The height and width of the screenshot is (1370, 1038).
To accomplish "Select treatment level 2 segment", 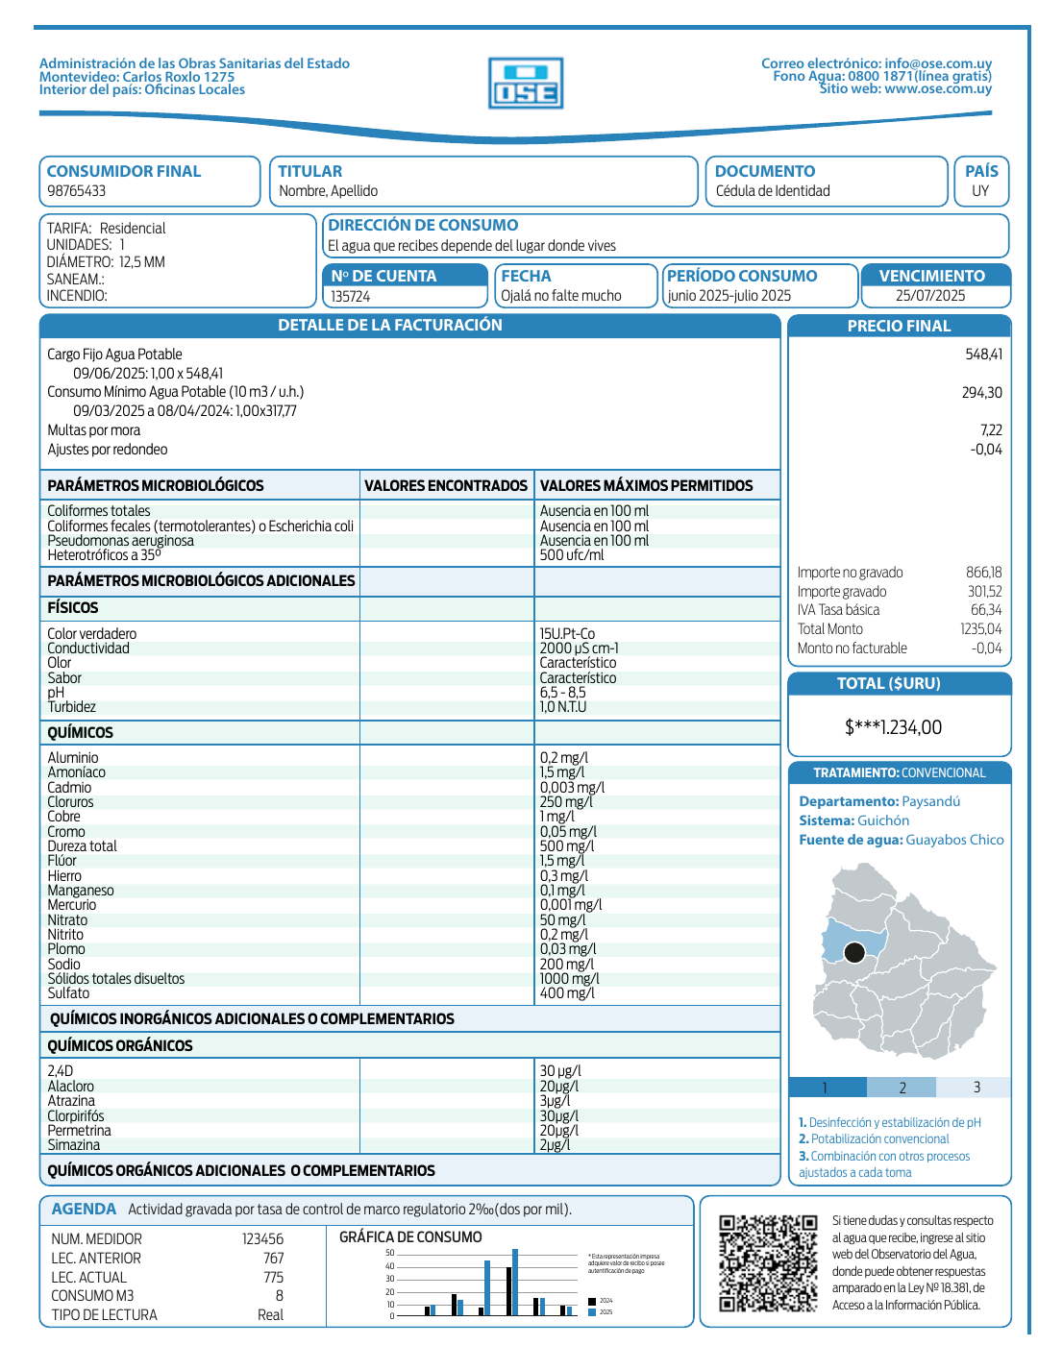I will (x=902, y=1087).
